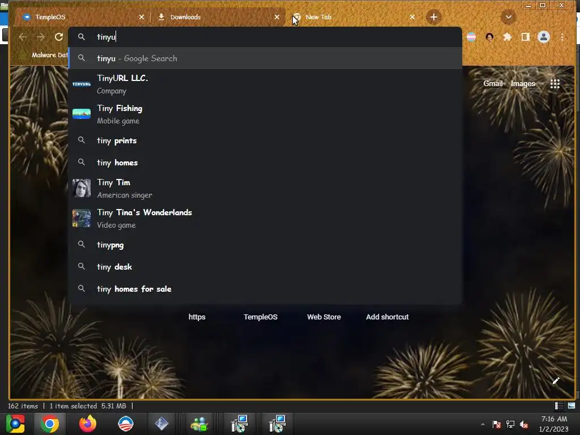Click into the address bar text field
580x435 pixels.
click(x=265, y=37)
